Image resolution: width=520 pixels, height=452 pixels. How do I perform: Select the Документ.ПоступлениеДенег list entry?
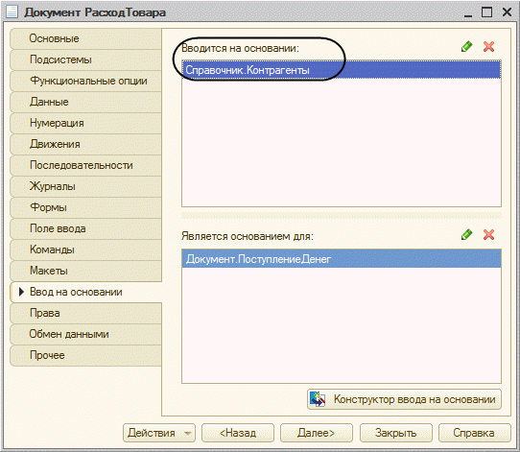tap(342, 259)
